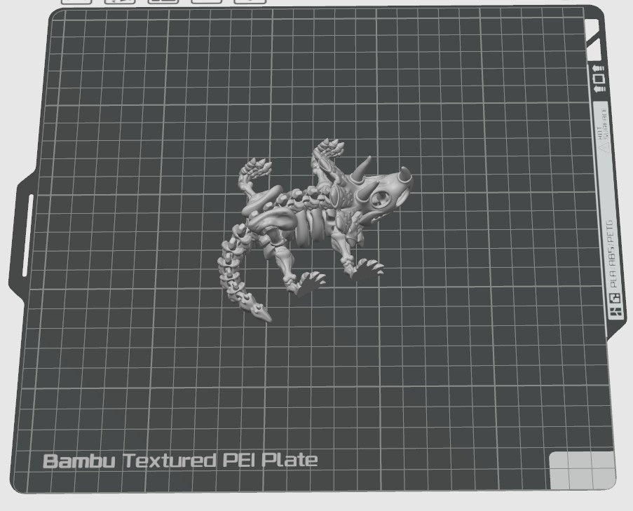633x511 pixels.
Task: Click the large horn on the model's head
Action: (x=364, y=168)
